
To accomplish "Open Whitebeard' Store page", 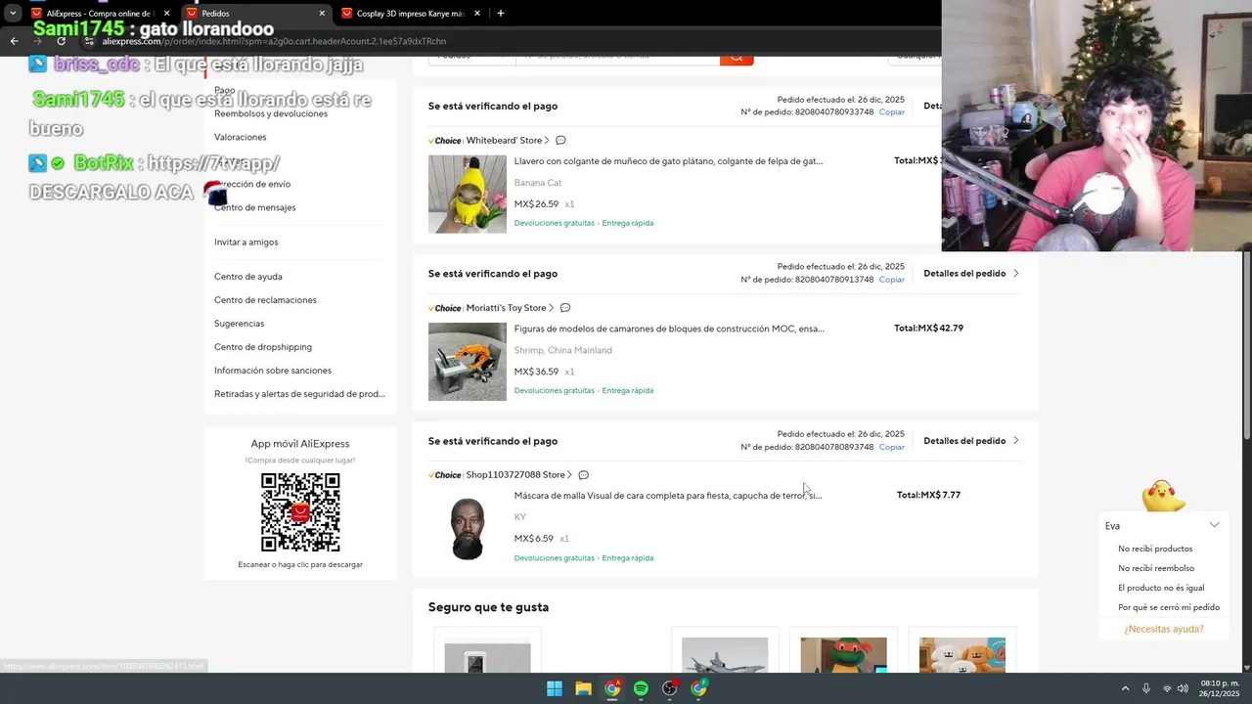I will [x=507, y=141].
